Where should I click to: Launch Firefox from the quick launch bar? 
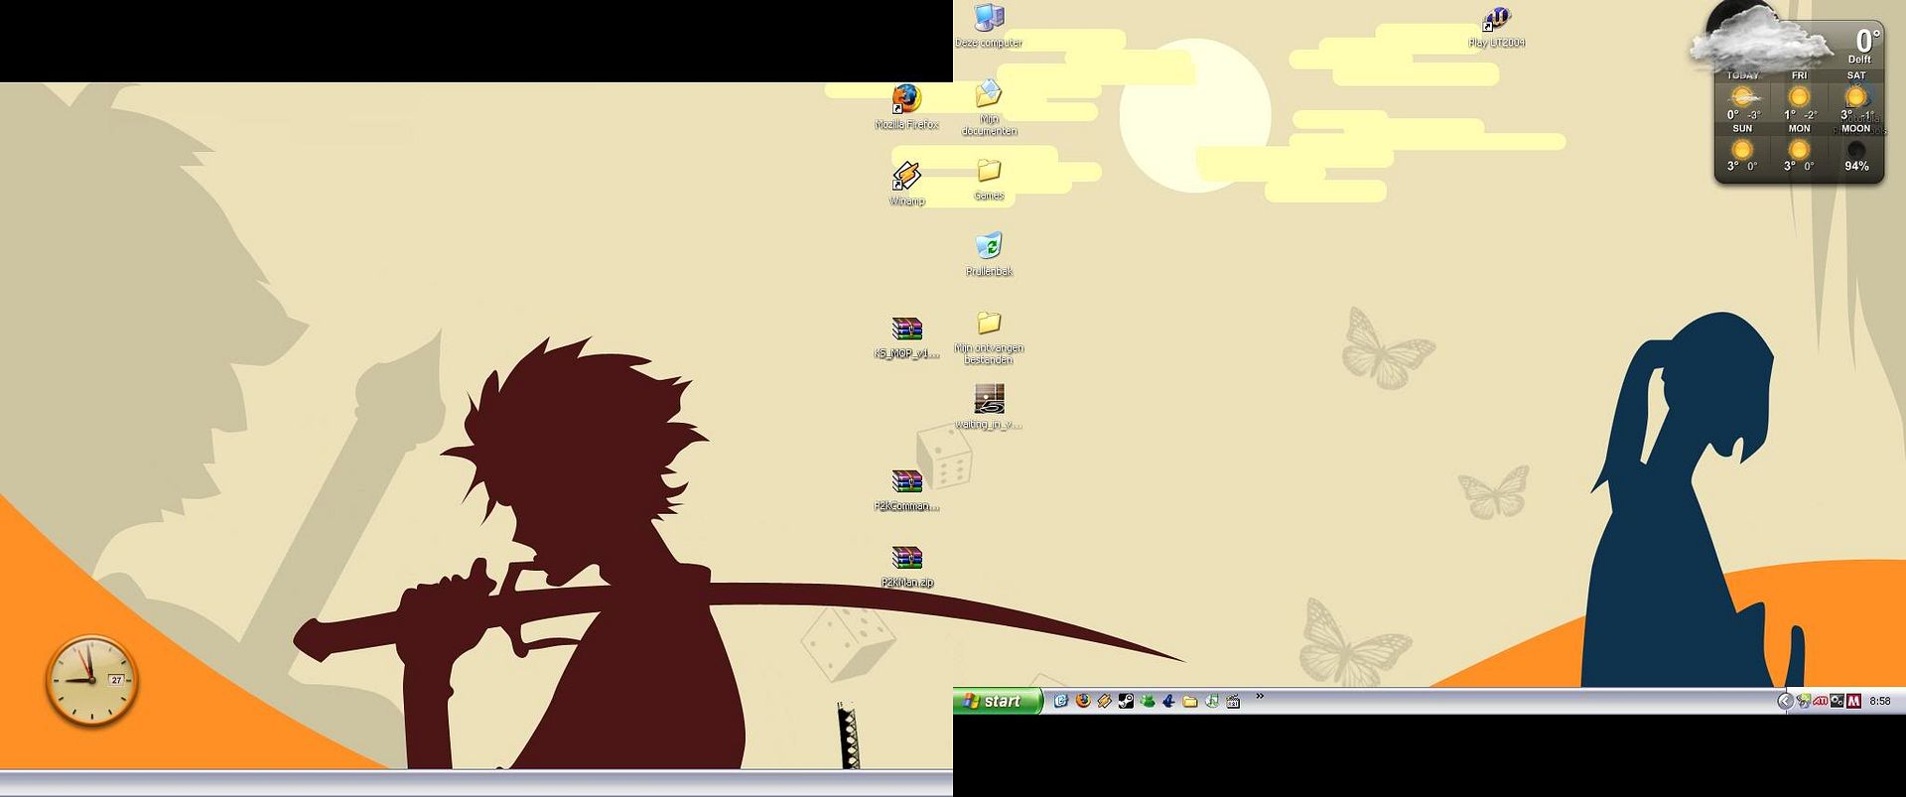point(1082,701)
